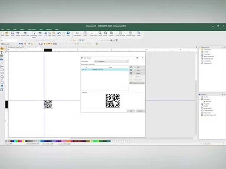
Task: Collapse the Barcode tree node in Objects panel
Action: click(x=200, y=99)
